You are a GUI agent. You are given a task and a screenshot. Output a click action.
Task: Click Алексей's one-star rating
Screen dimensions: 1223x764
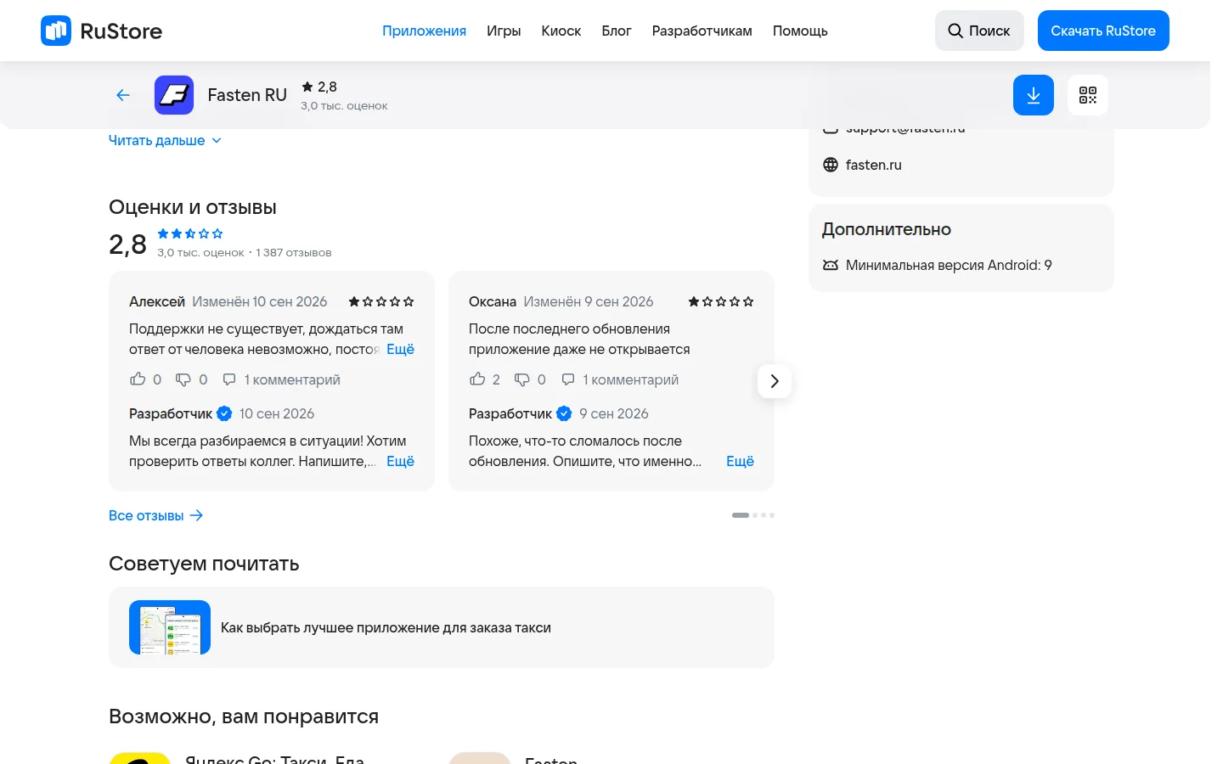pos(381,301)
